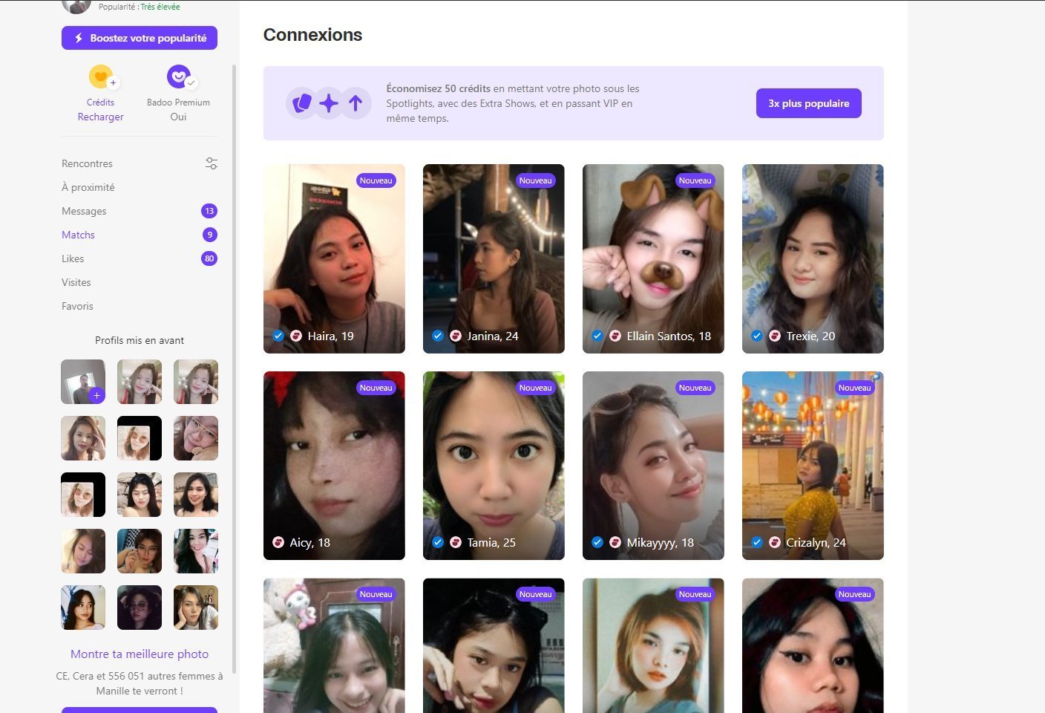
Task: Go to the Likes section
Action: click(x=73, y=258)
